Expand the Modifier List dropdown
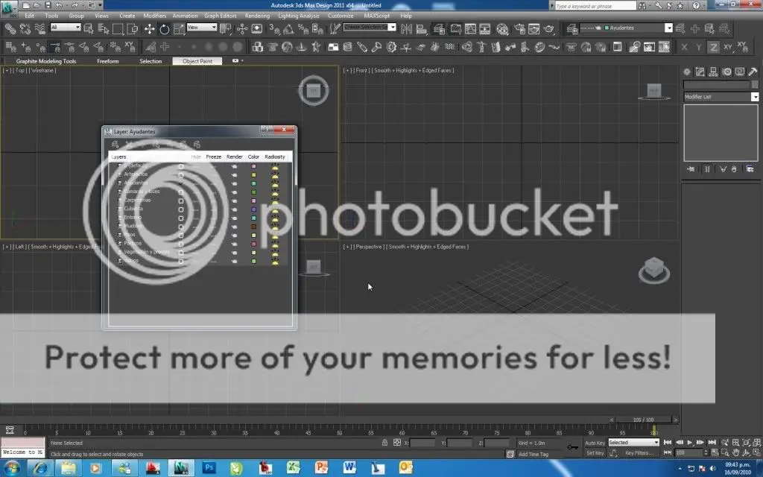 tap(755, 97)
